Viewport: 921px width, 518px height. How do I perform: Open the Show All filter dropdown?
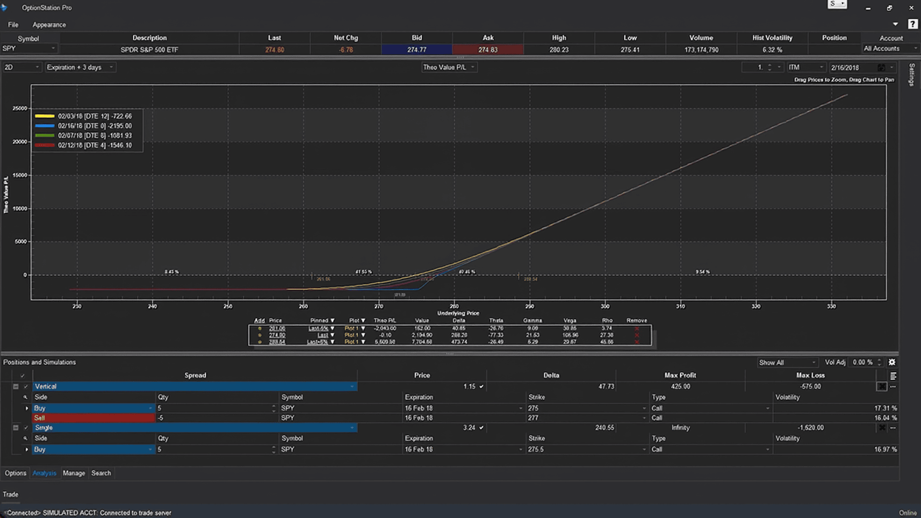(787, 363)
